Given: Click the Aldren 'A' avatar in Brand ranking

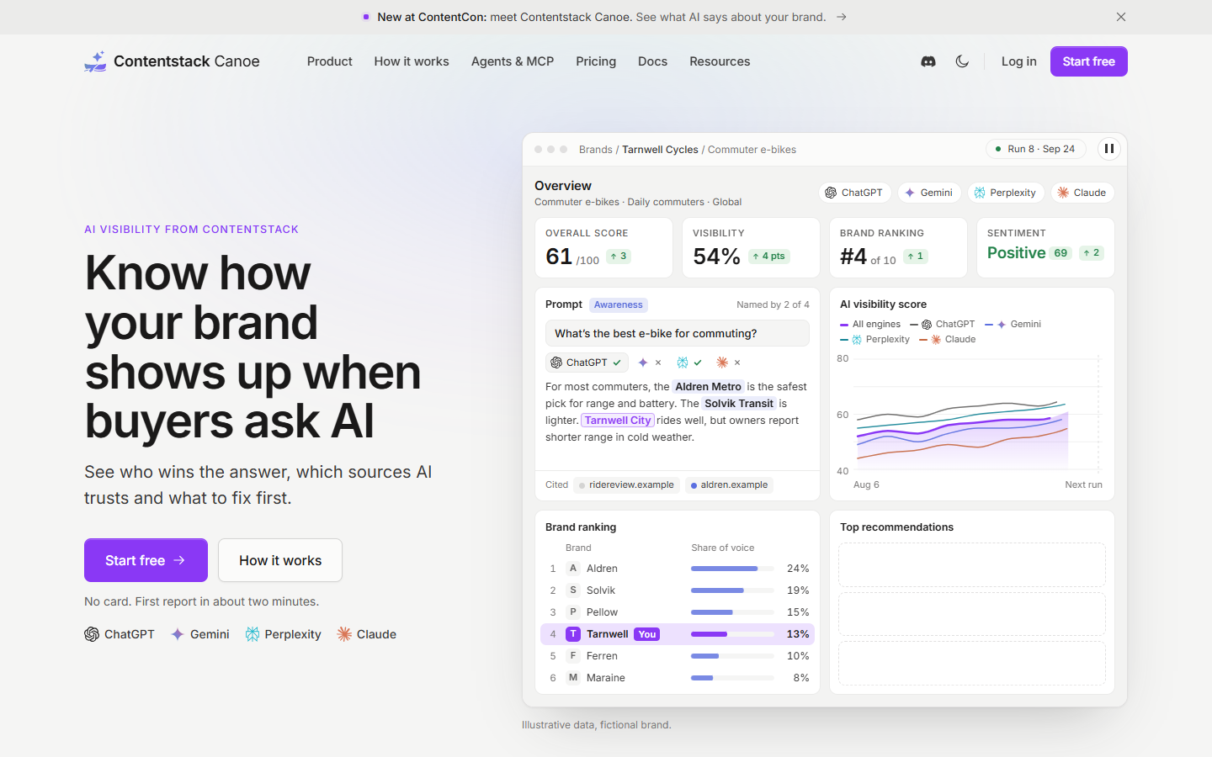Looking at the screenshot, I should pyautogui.click(x=573, y=569).
